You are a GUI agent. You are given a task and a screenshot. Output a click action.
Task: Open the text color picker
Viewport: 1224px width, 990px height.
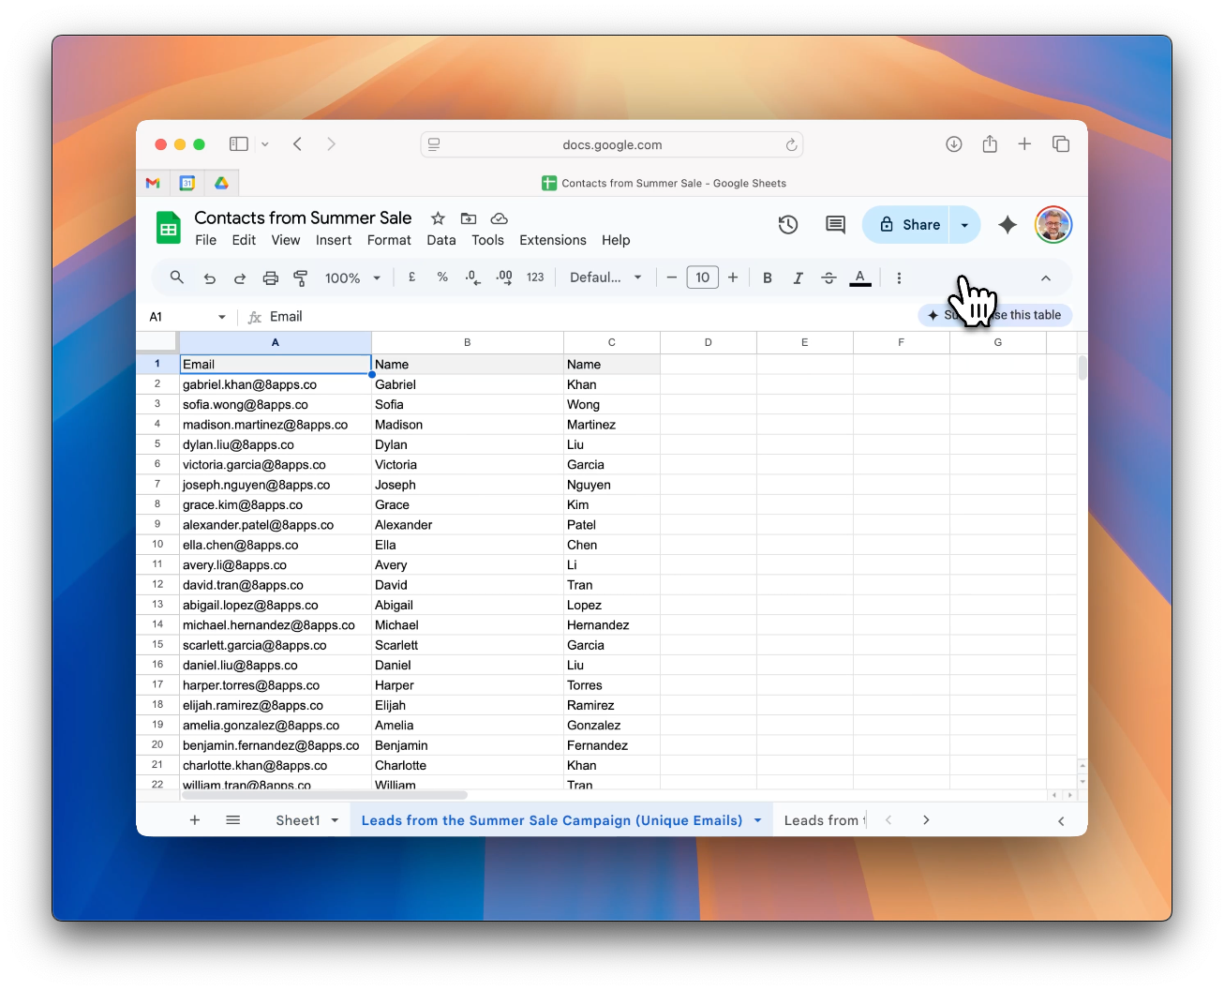(859, 277)
